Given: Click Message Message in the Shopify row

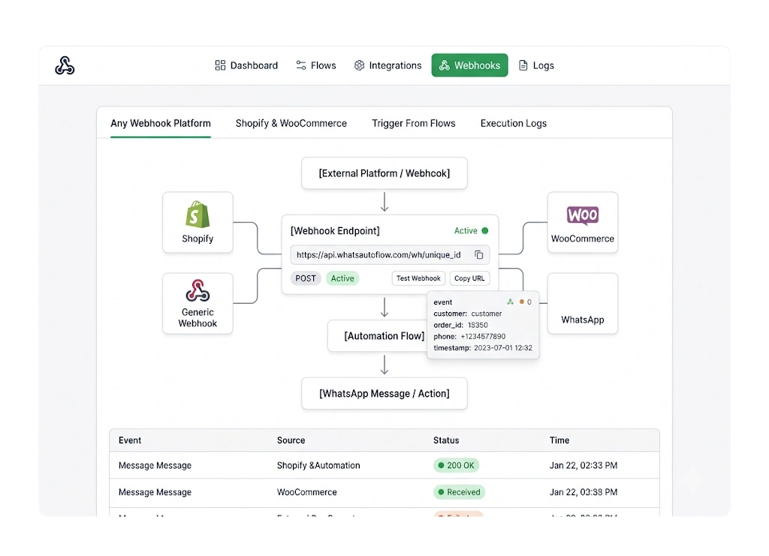Looking at the screenshot, I should (x=155, y=465).
